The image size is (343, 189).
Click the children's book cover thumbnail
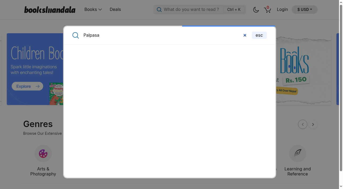pos(56,94)
